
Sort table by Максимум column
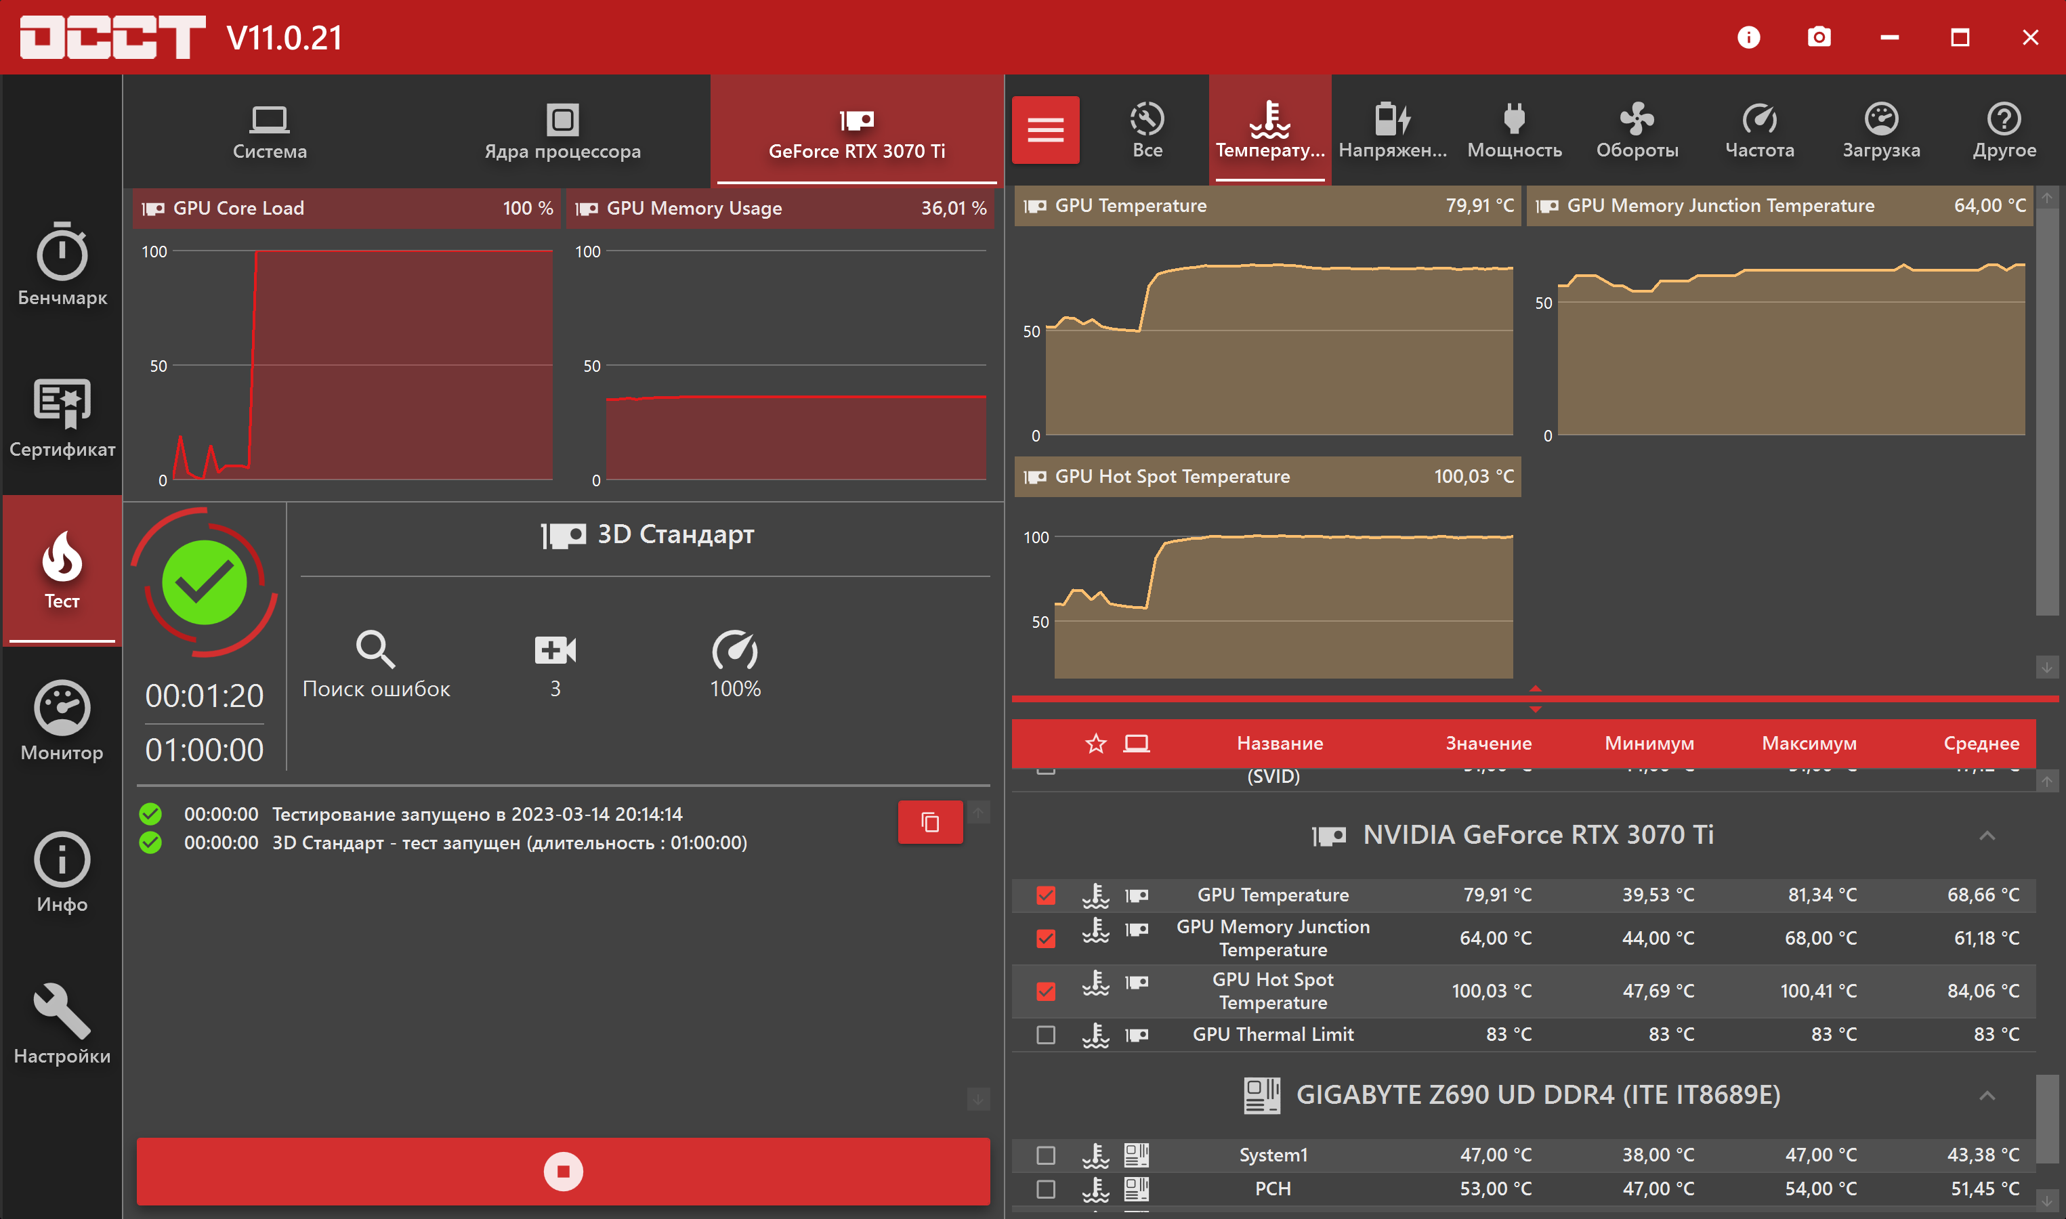[x=1809, y=744]
